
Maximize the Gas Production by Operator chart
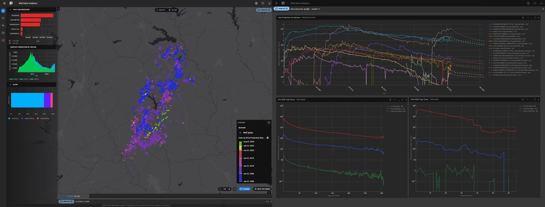point(535,17)
